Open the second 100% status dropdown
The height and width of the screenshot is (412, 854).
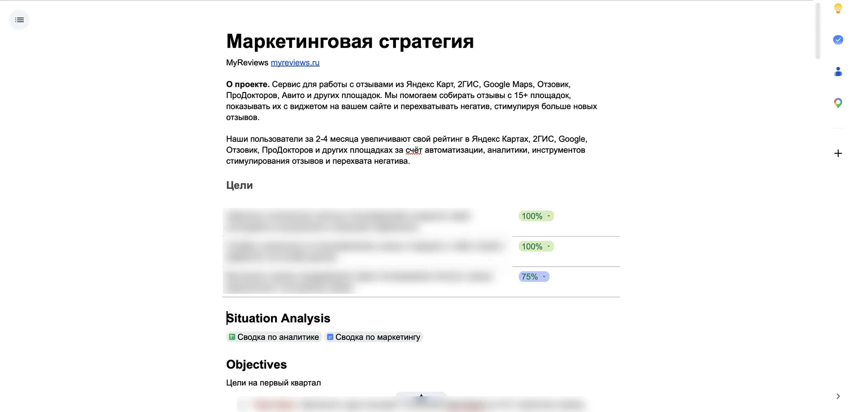(536, 246)
